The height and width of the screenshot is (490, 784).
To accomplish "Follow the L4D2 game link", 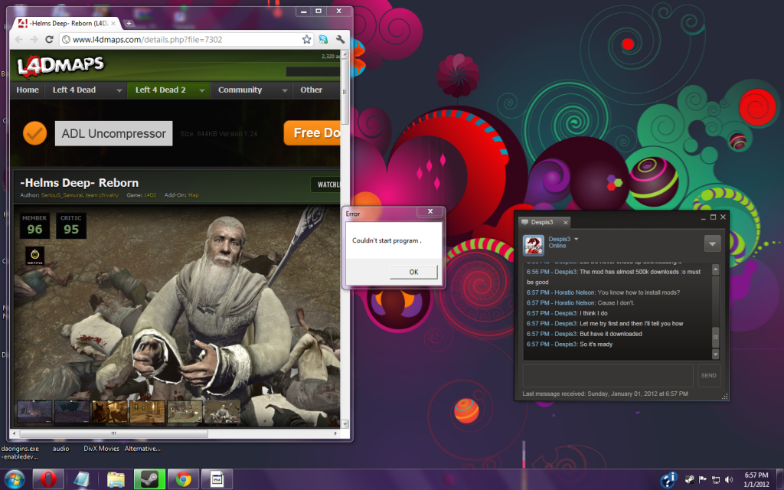I will [x=150, y=195].
